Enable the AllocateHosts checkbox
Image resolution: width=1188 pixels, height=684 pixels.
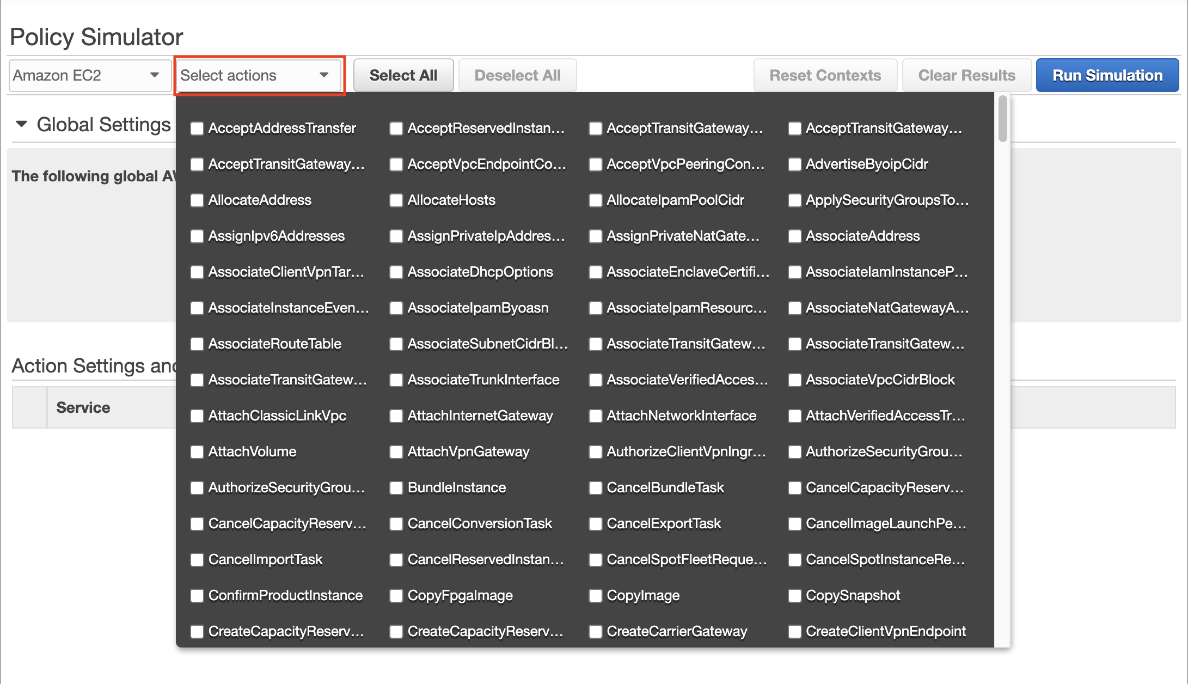point(396,200)
